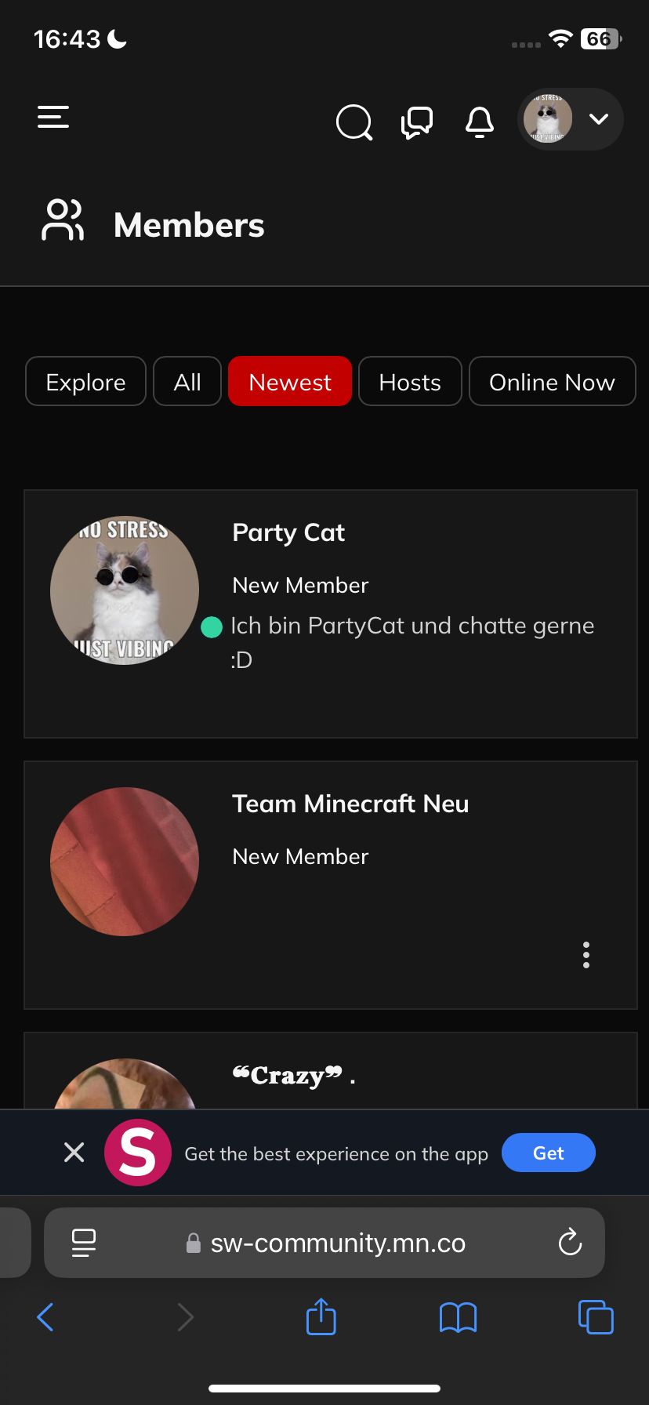
Task: Open the notifications bell
Action: (480, 122)
